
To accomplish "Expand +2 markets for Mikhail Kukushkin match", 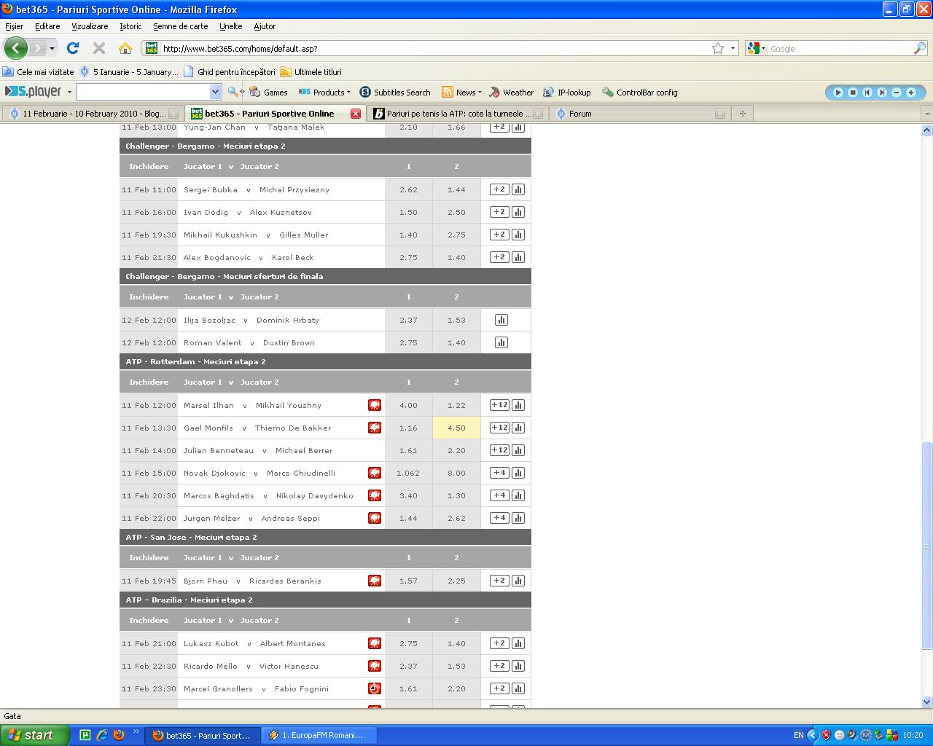I will click(499, 235).
